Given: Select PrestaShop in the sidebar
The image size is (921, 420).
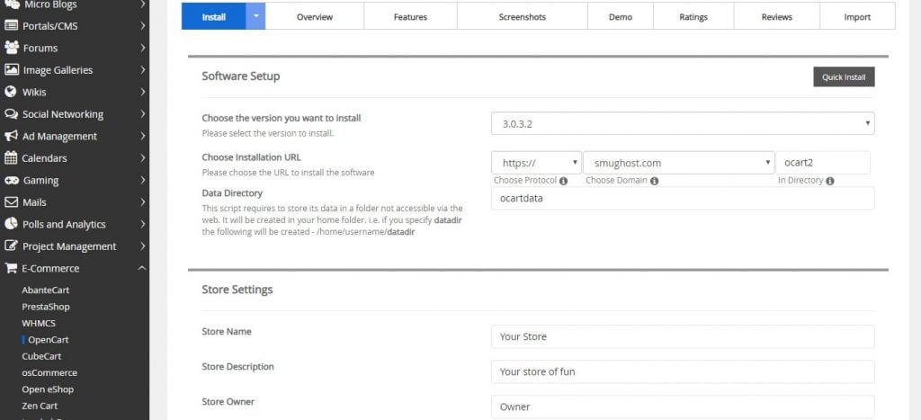Looking at the screenshot, I should [x=45, y=307].
